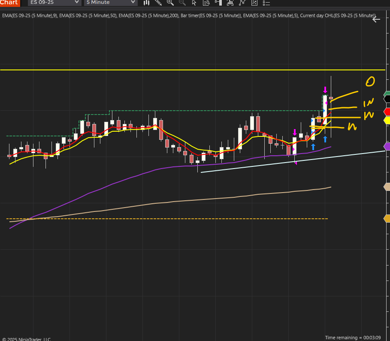Select the indicator label text at top
390x341 pixels.
(x=189, y=15)
